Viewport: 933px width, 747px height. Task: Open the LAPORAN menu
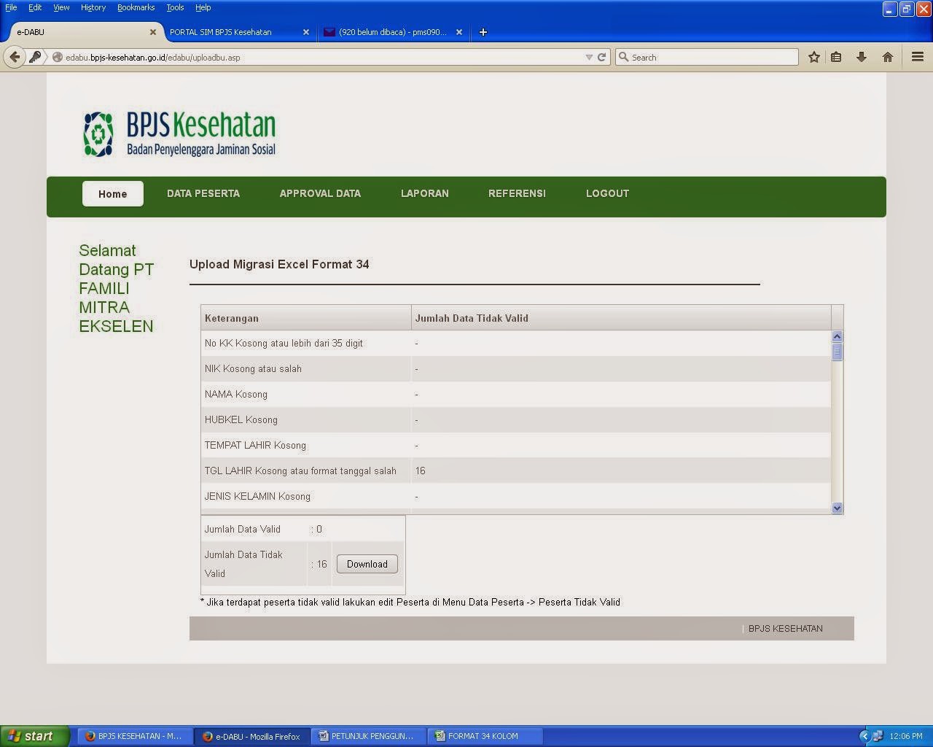(425, 193)
